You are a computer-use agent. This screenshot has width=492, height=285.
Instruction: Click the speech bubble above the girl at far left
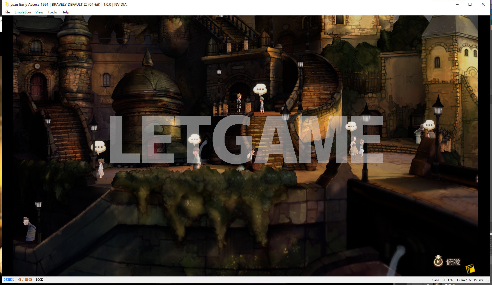point(99,147)
